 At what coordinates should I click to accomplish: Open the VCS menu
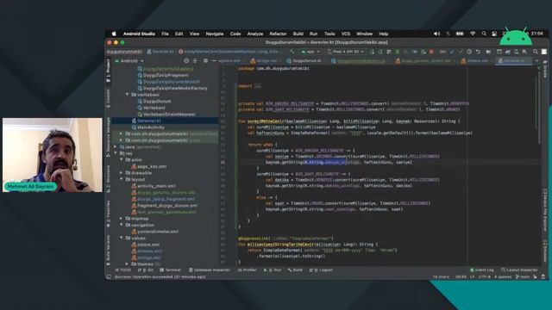pyautogui.click(x=346, y=34)
